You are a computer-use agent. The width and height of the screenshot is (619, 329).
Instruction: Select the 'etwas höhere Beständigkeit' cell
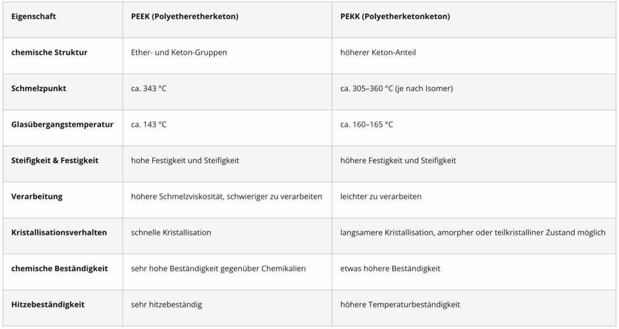391,269
